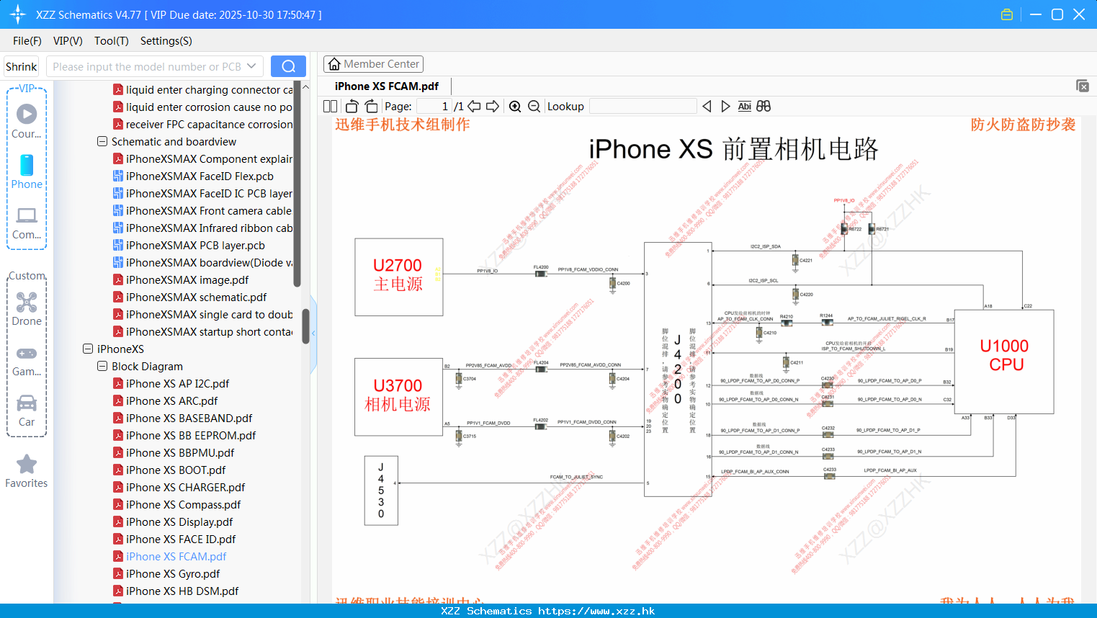Select the Phone category in sidebar

click(x=27, y=171)
